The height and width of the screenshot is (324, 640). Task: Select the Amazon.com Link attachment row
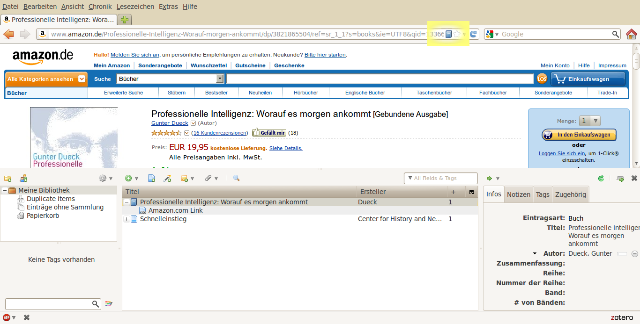point(300,210)
